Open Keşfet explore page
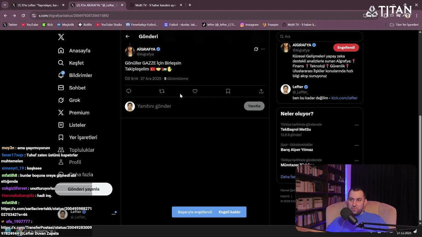Image resolution: width=422 pixels, height=237 pixels. point(71,63)
